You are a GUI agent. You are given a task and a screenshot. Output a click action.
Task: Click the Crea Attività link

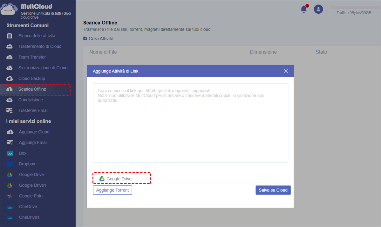(101, 39)
